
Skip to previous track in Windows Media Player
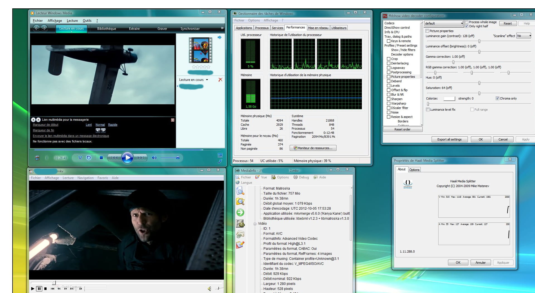[114, 158]
